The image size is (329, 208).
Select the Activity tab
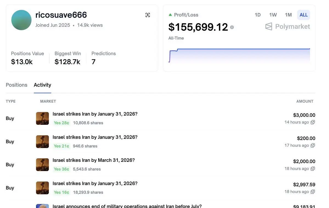[x=42, y=84]
